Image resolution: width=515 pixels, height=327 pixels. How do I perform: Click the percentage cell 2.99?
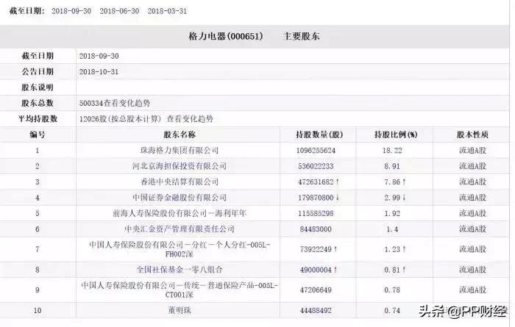tap(392, 198)
